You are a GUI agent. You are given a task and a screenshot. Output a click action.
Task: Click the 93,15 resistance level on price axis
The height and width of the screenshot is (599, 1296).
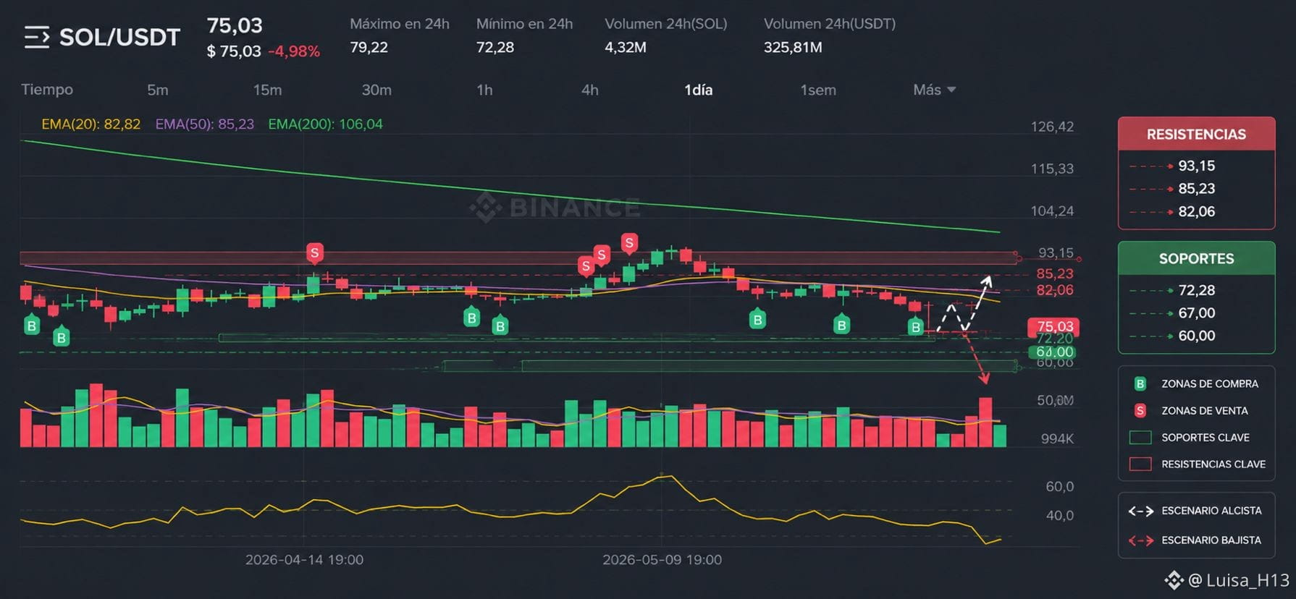point(1056,252)
